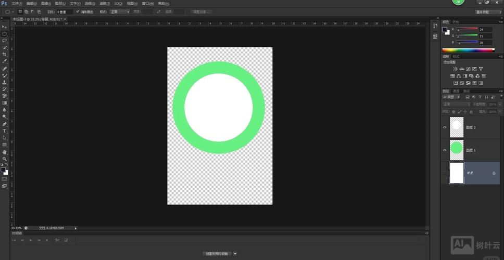Lock layer position (move icon)
Viewport: 504px width, 260px height.
[x=465, y=112]
